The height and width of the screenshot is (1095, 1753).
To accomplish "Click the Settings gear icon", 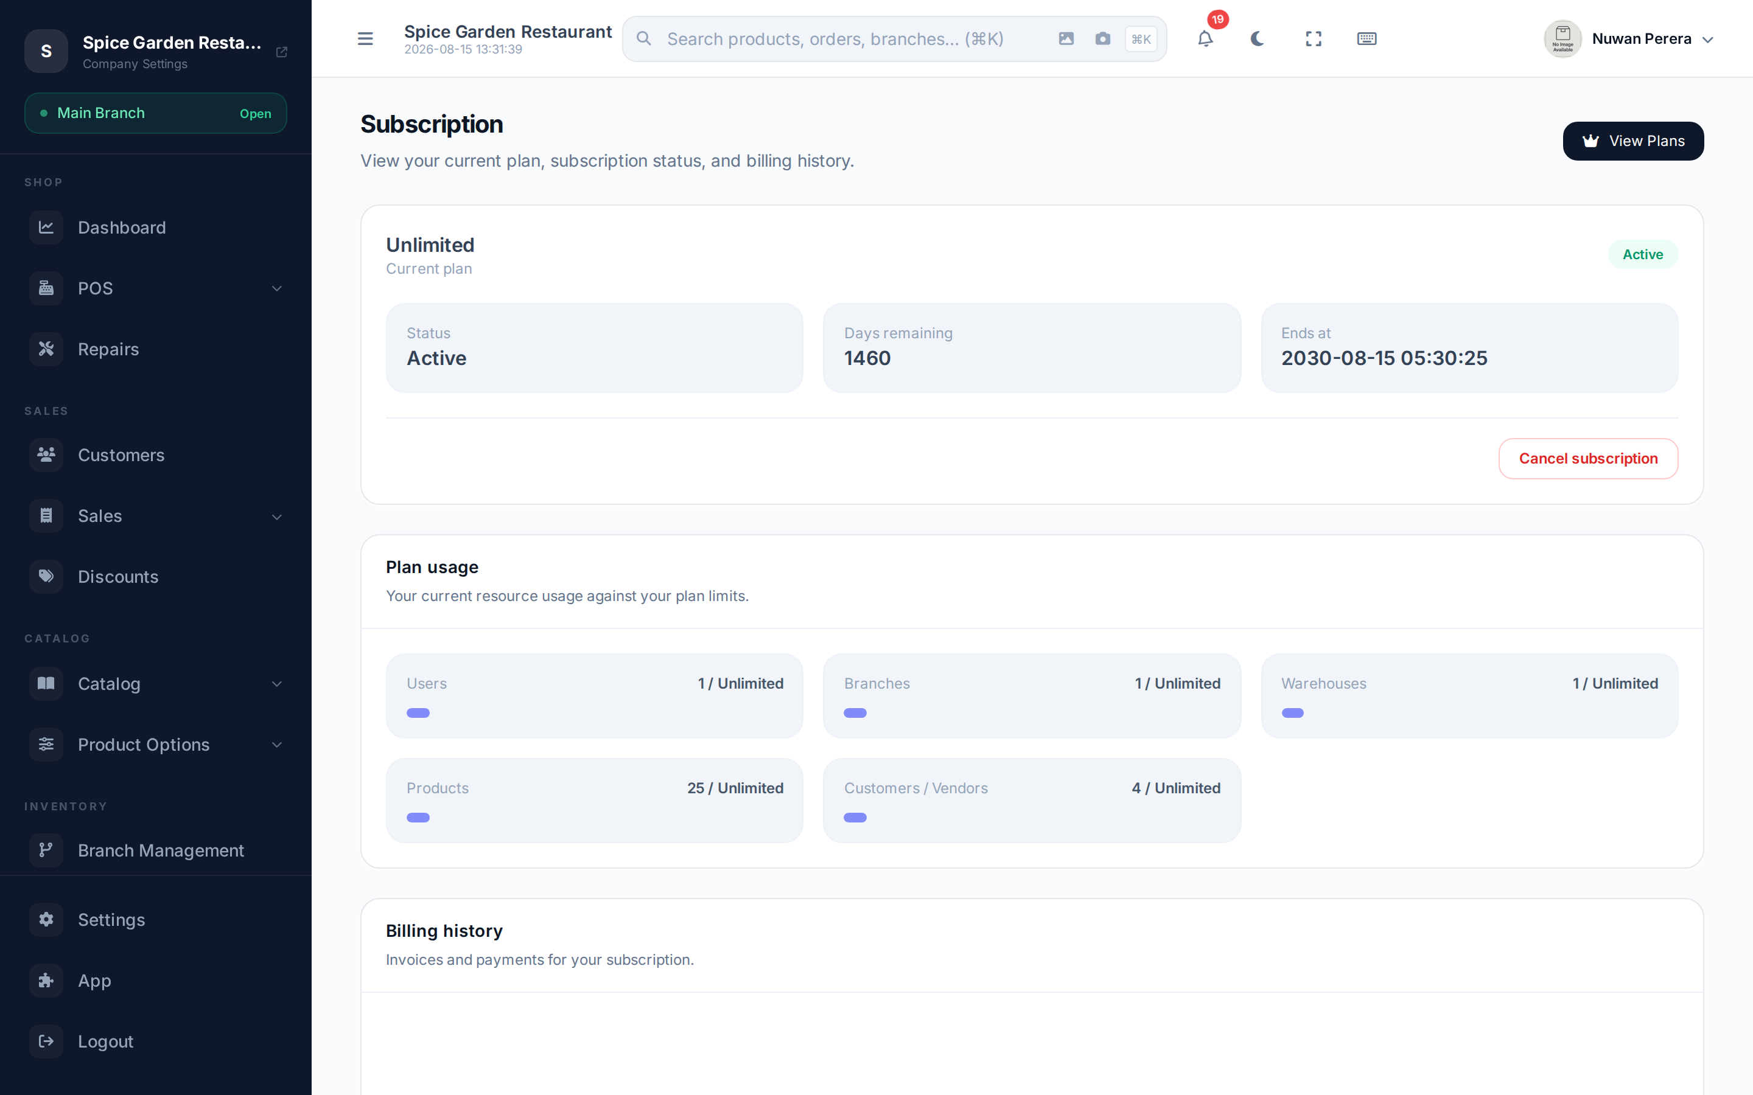I will tap(46, 920).
